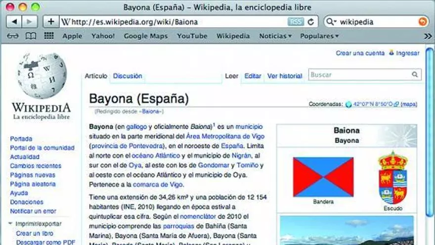Open Top Sites grid icon
This screenshot has height=245, width=435.
49,36
